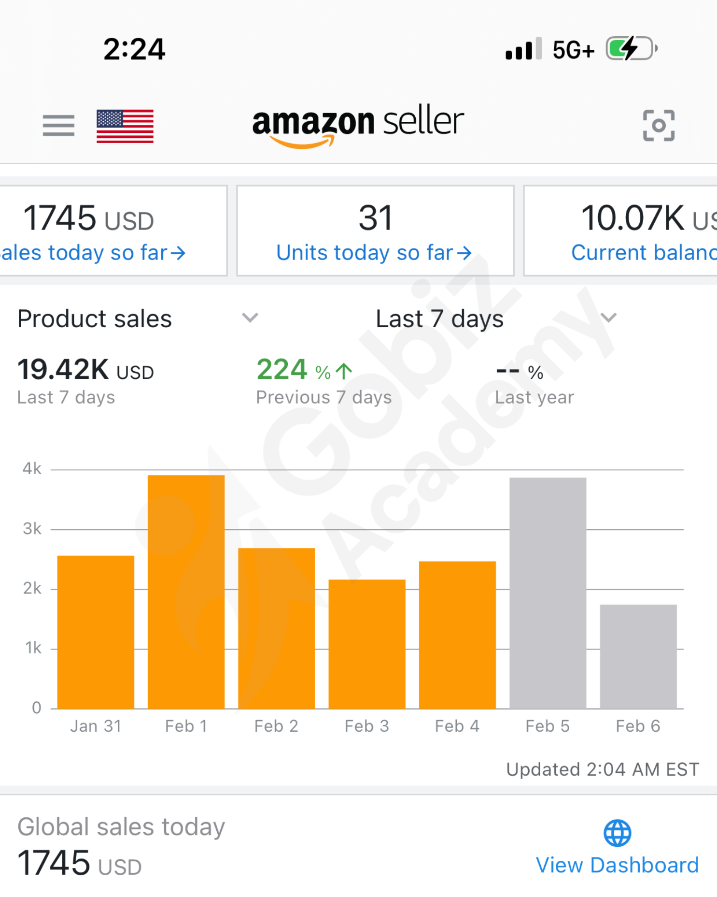
Task: Expand the Product sales dropdown
Action: point(250,318)
